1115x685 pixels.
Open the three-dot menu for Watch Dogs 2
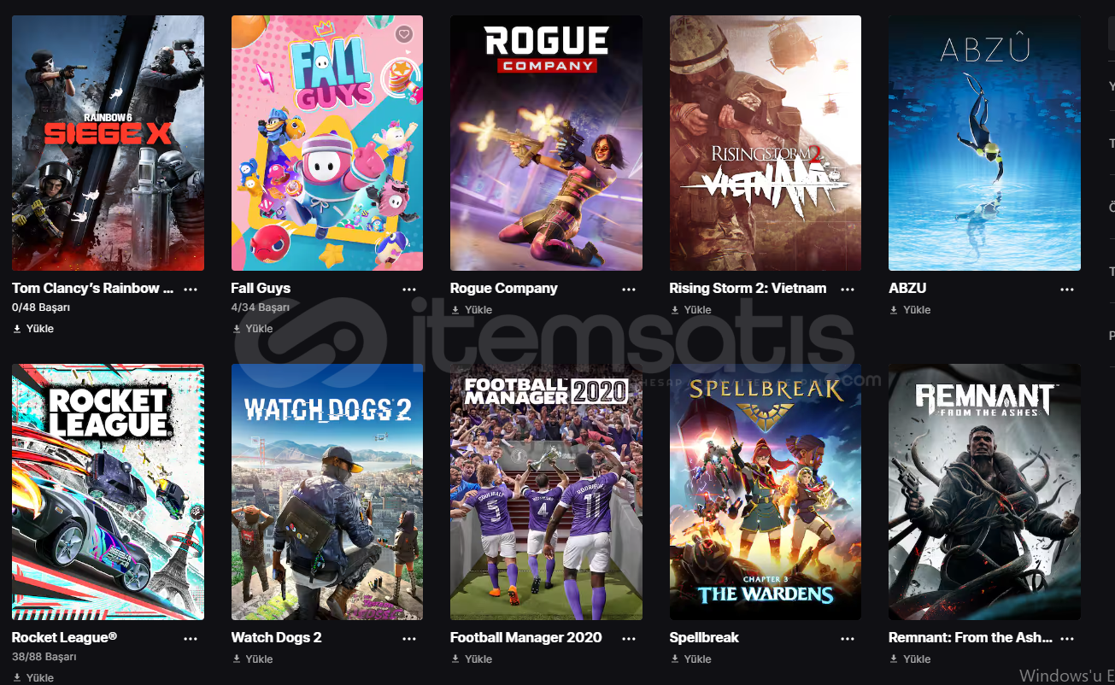[x=409, y=638]
